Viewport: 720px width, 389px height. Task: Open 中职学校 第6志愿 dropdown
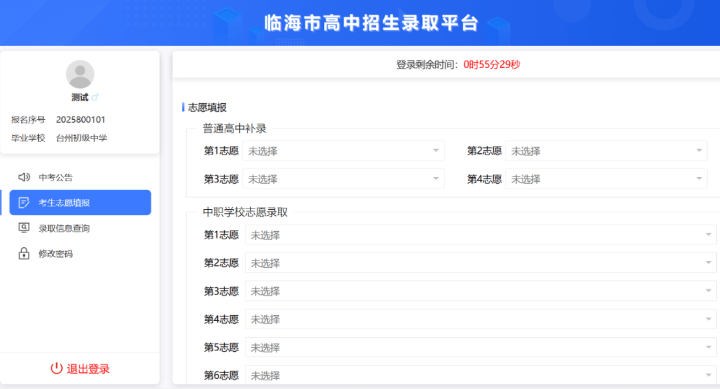point(481,375)
